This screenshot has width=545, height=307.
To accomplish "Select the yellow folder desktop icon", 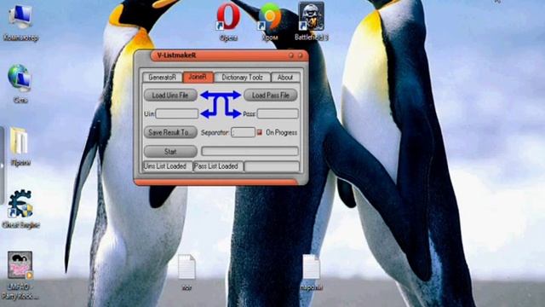I will [20, 146].
